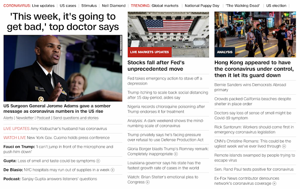The image size is (300, 189).
Task: Open National Puppy Day trending topic
Action: pyautogui.click(x=202, y=6)
